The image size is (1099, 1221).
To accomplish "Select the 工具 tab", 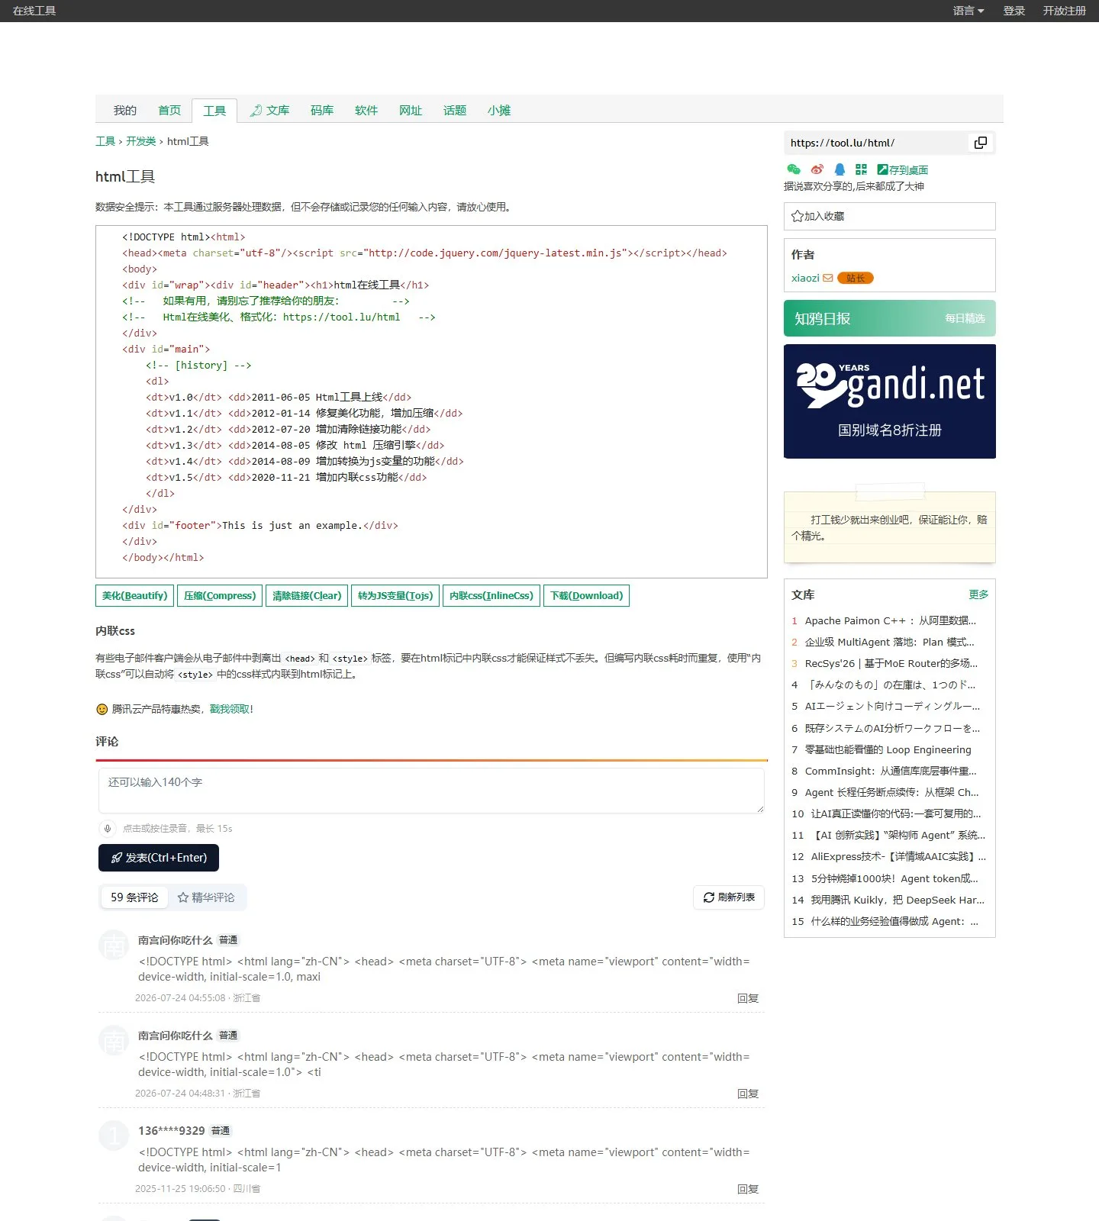I will 214,111.
